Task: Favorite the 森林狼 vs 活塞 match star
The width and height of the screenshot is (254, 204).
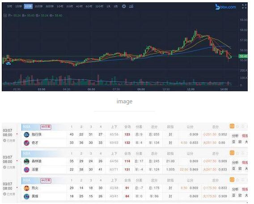Action: [x=237, y=153]
